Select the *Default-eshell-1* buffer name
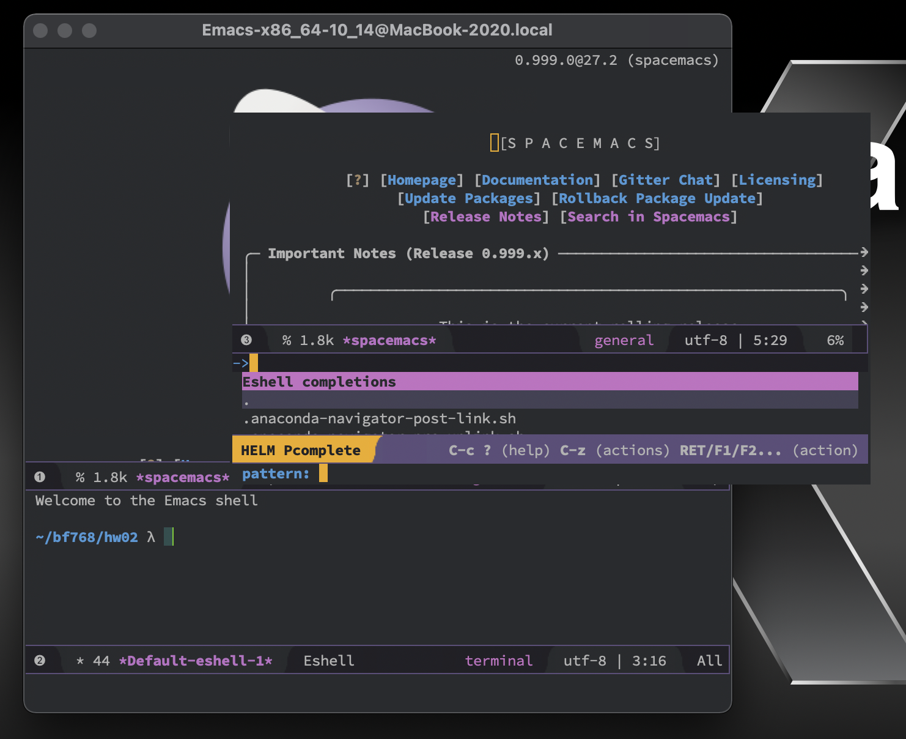Screen dimensions: 906x739 tap(196, 660)
